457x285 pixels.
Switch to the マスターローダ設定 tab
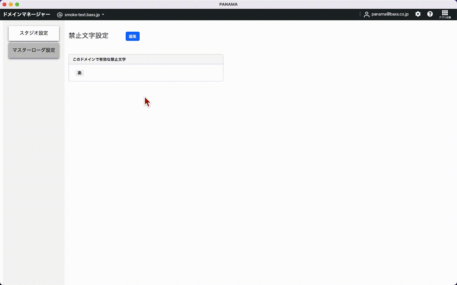point(34,50)
